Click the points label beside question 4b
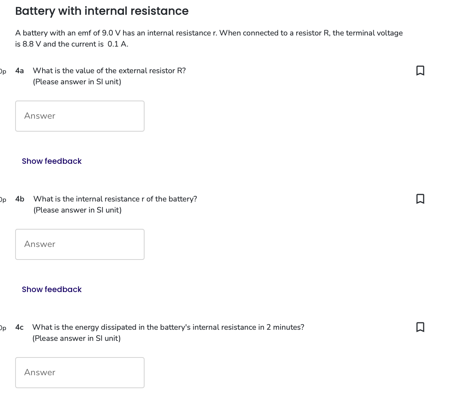Viewport: 451px width, 400px height. pyautogui.click(x=3, y=200)
